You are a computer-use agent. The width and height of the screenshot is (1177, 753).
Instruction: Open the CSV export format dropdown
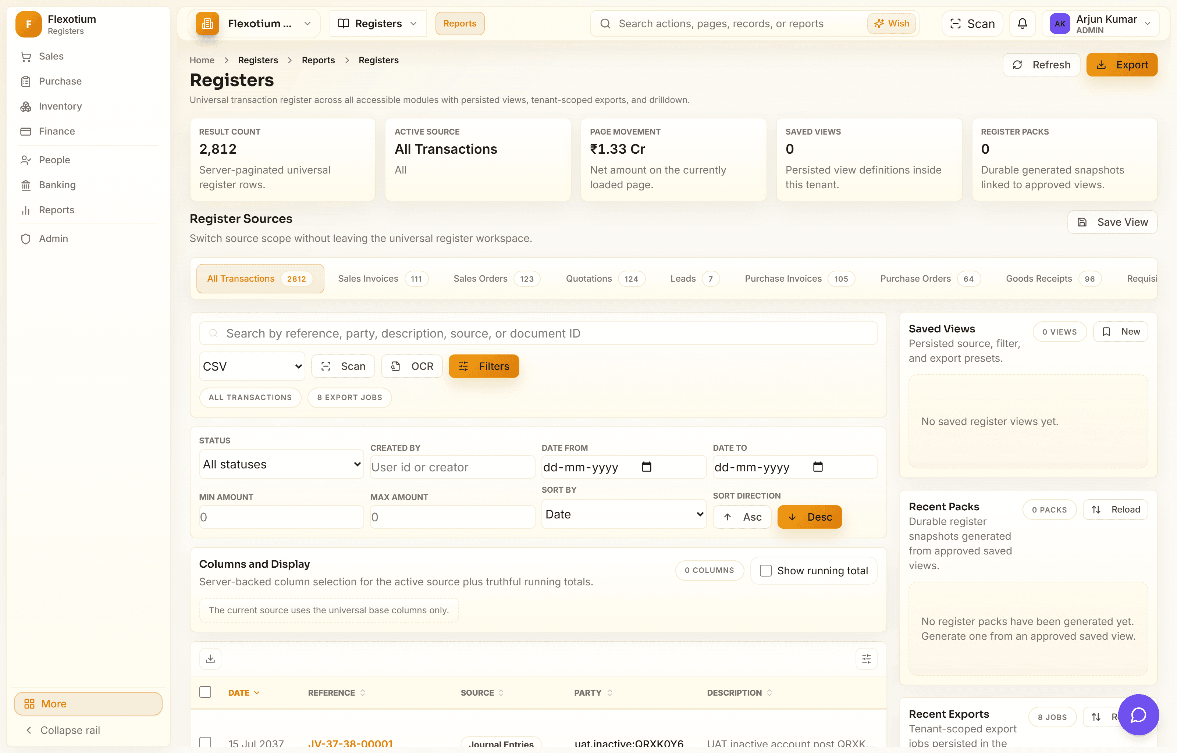[252, 366]
